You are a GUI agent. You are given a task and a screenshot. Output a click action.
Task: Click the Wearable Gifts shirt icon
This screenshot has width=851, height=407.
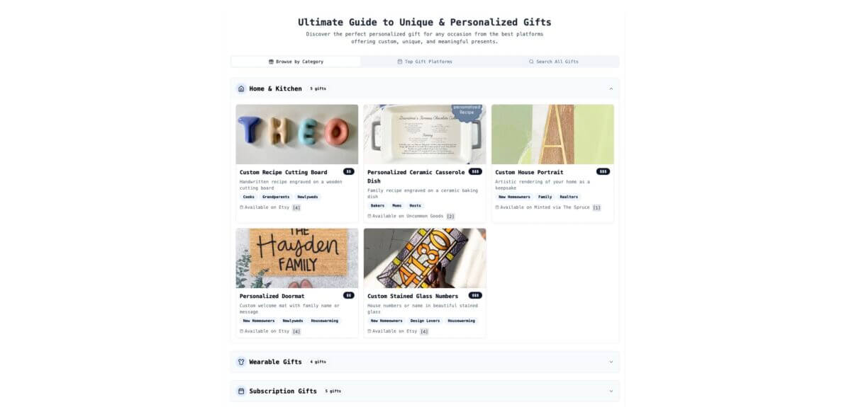241,362
